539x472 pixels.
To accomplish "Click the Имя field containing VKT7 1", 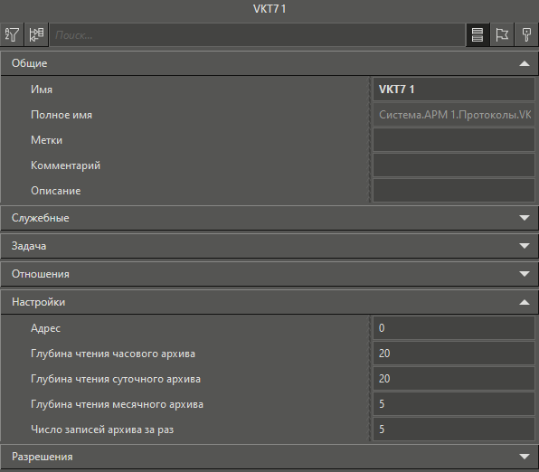I will pyautogui.click(x=454, y=90).
